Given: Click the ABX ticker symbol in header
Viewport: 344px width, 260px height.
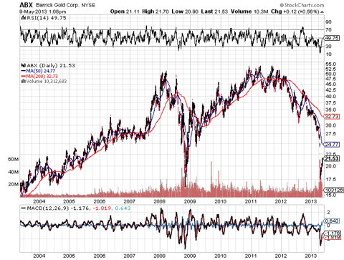Looking at the screenshot, I should pos(26,5).
